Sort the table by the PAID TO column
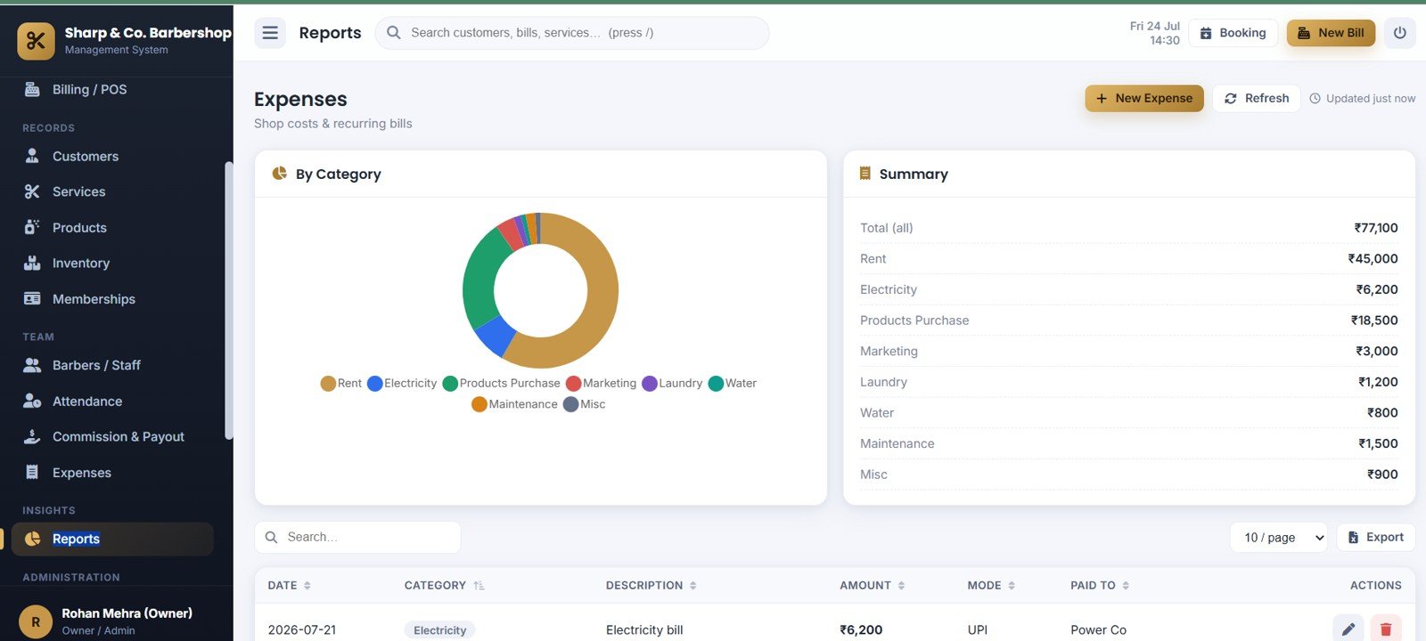Image resolution: width=1426 pixels, height=641 pixels. tap(1100, 586)
